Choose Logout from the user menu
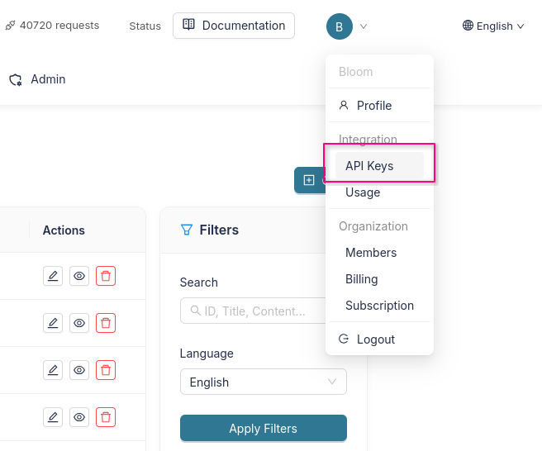This screenshot has width=542, height=451. click(x=375, y=339)
